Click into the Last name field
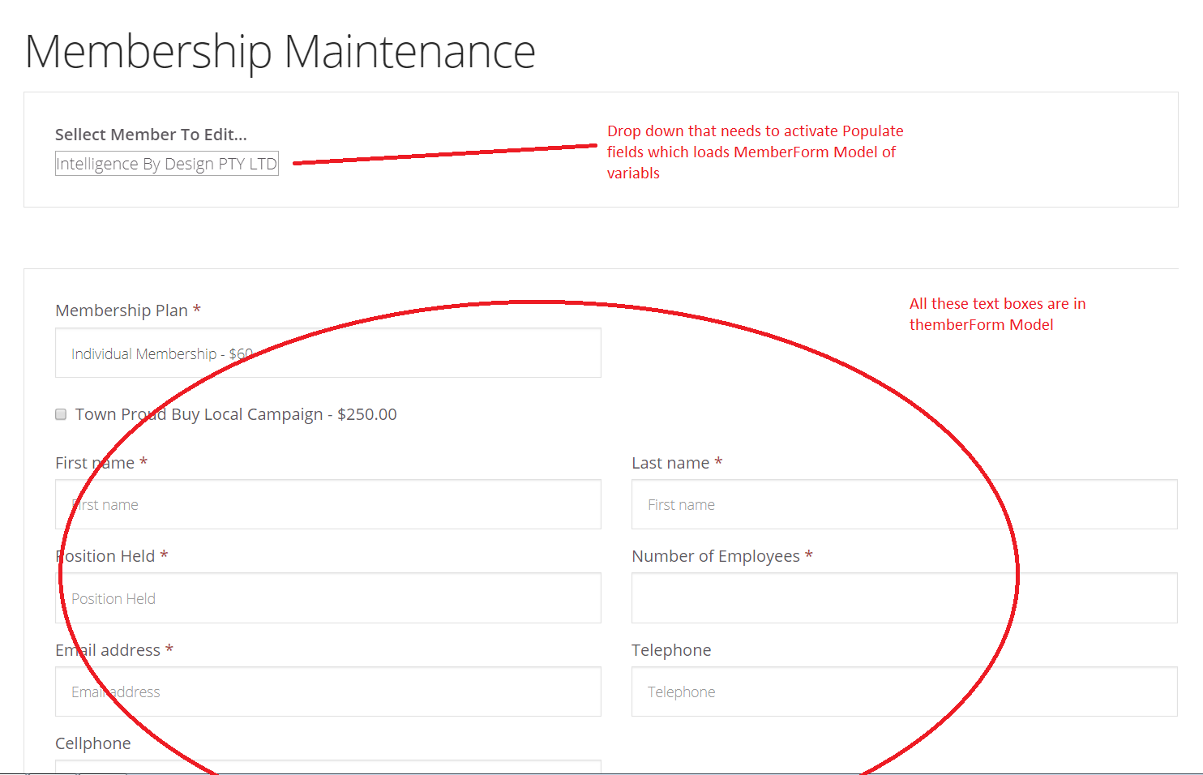Image resolution: width=1203 pixels, height=775 pixels. click(904, 504)
